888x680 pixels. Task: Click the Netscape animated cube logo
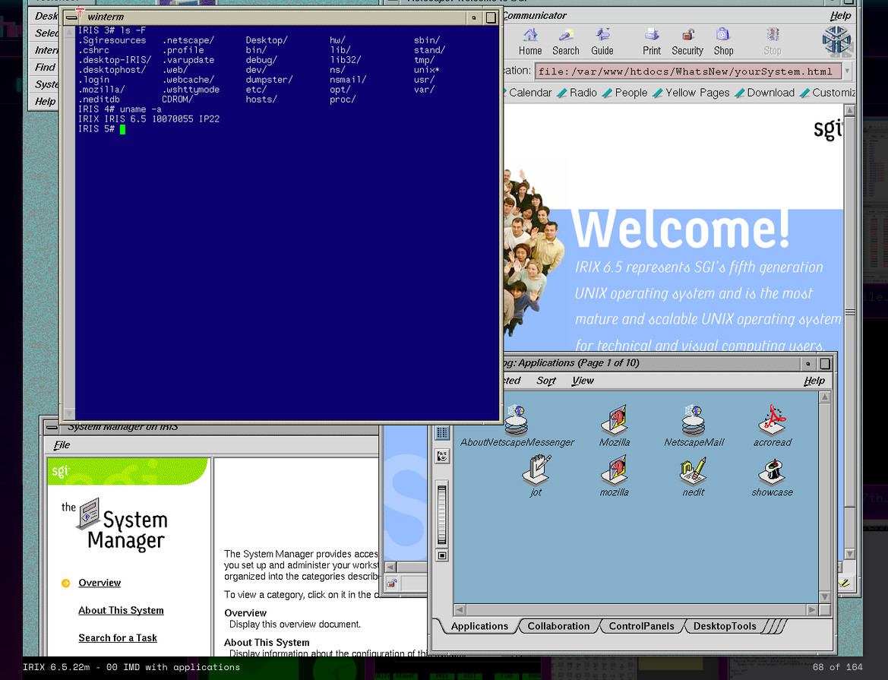pos(836,41)
